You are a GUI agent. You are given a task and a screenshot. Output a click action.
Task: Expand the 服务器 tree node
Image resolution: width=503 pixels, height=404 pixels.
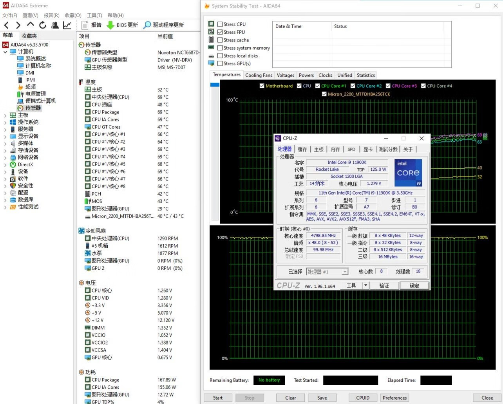click(5, 129)
